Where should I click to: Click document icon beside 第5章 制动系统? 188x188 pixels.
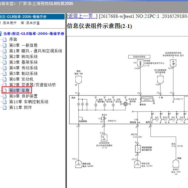point(5,74)
